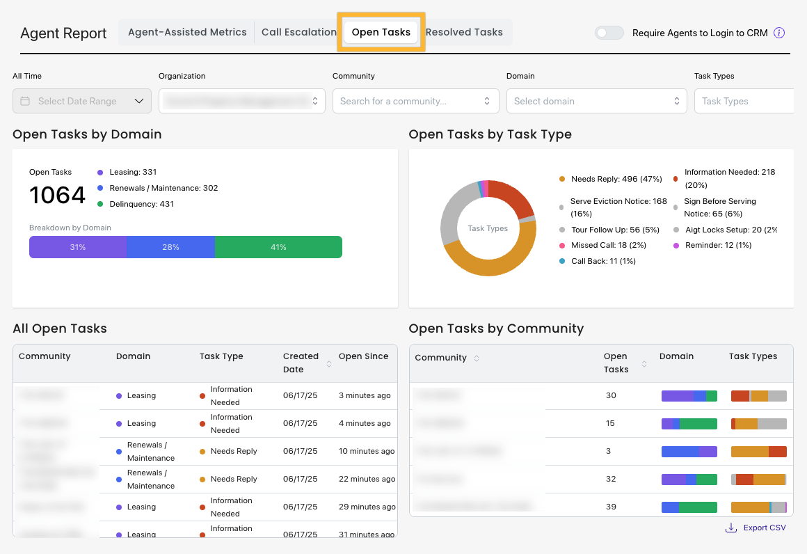Go to the Resolved Tasks tab
The width and height of the screenshot is (807, 554).
(x=464, y=32)
